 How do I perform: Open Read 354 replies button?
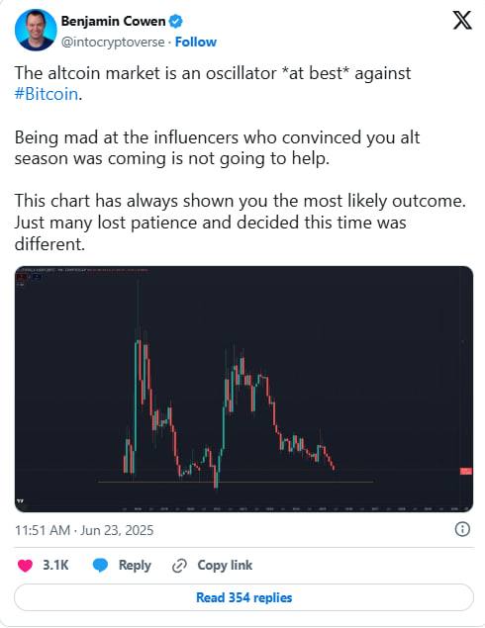(243, 597)
